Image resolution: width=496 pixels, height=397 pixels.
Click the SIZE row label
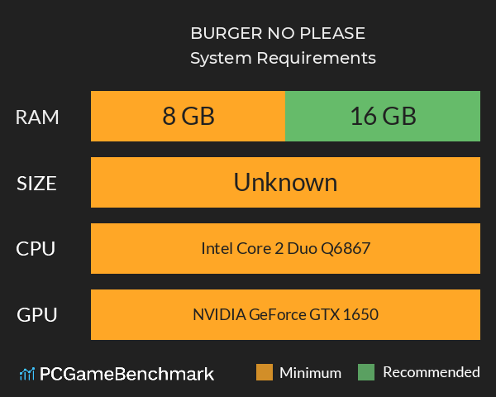coord(37,184)
